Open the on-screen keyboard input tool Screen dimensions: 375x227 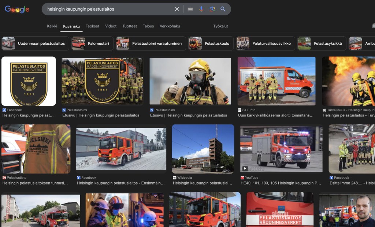pyautogui.click(x=190, y=9)
